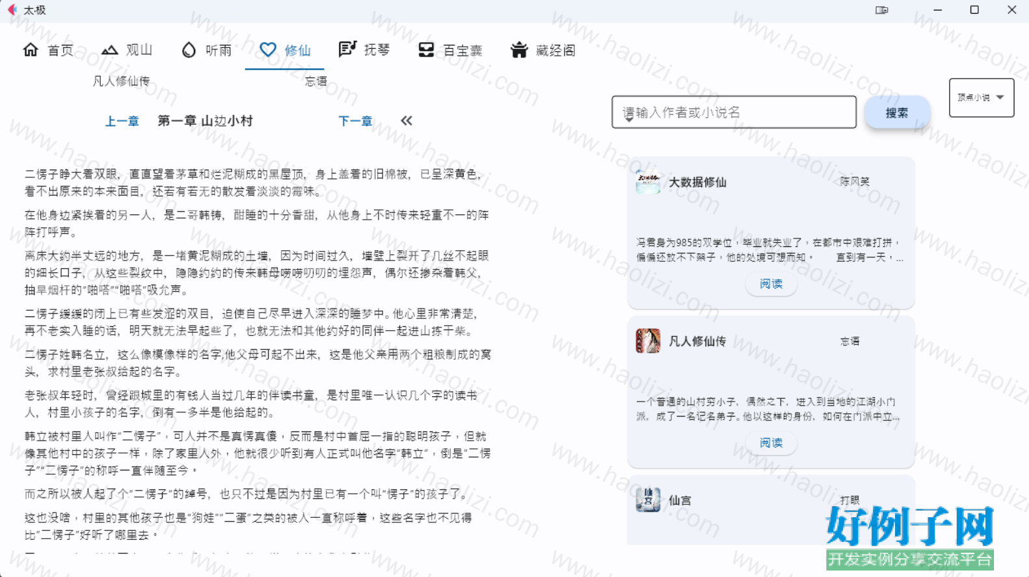This screenshot has height=577, width=1029.
Task: Open the 顶点小说 source dropdown
Action: pos(981,97)
